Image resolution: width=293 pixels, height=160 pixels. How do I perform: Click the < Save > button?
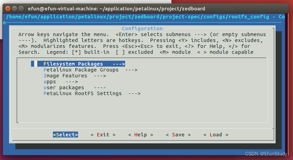[178, 135]
